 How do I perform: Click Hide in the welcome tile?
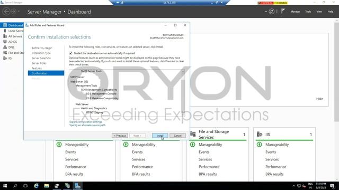point(319,99)
